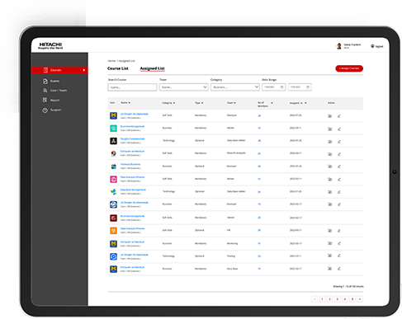Image resolution: width=402 pixels, height=319 pixels.
Task: Go to Support in the sidebar menu
Action: tap(56, 110)
